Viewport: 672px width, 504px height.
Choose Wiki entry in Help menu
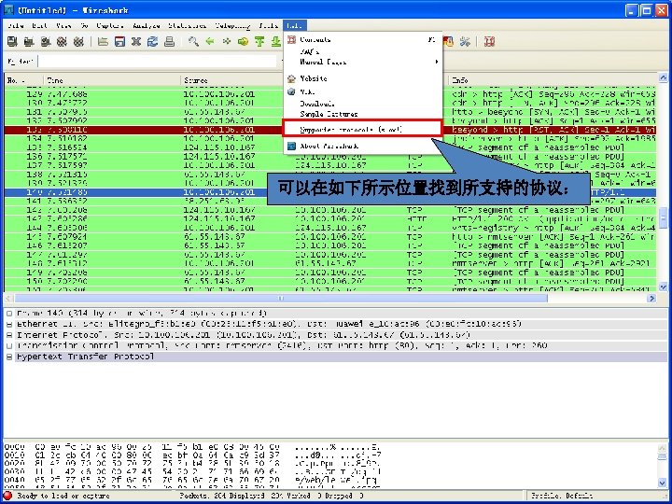coord(362,91)
